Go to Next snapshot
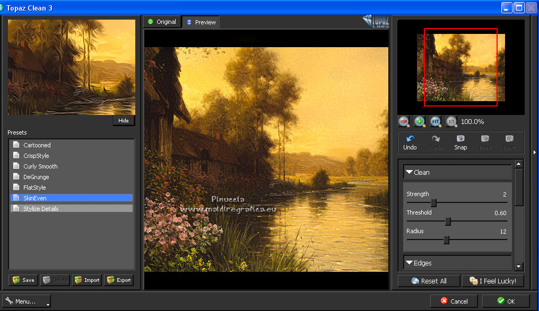Image resolution: width=539 pixels, height=311 pixels. (509, 143)
